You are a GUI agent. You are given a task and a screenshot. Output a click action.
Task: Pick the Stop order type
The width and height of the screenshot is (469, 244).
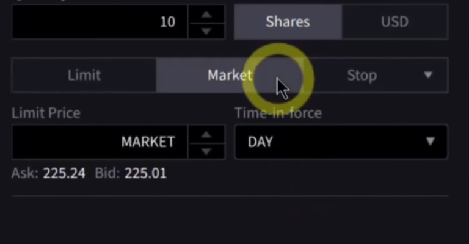pyautogui.click(x=362, y=76)
